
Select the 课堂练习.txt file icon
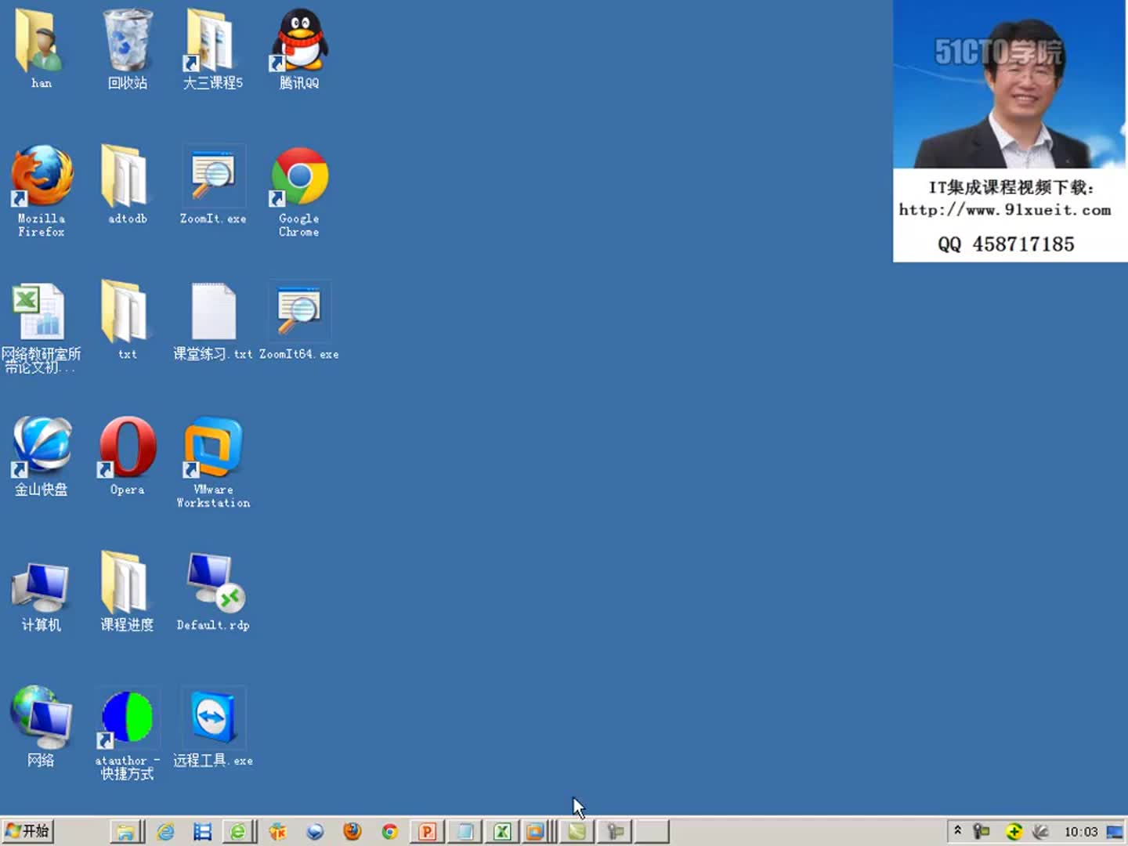212,320
